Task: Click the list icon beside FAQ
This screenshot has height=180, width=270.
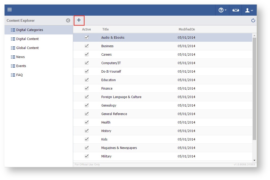Action: coord(13,75)
